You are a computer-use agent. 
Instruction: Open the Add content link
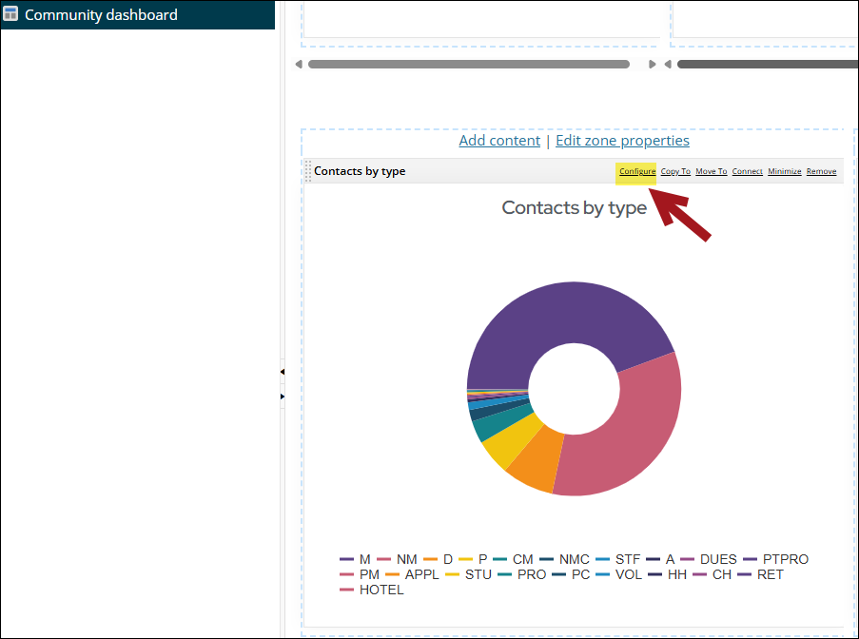point(499,141)
